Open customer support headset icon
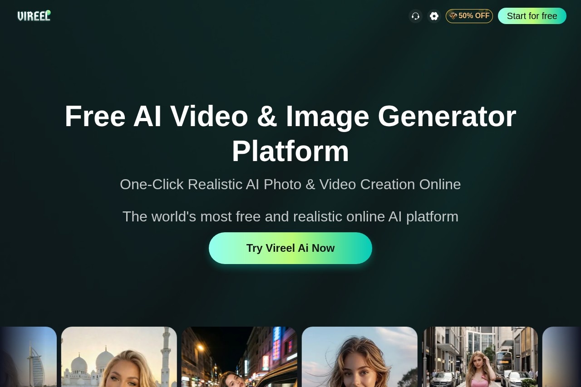This screenshot has height=387, width=581. click(x=415, y=16)
